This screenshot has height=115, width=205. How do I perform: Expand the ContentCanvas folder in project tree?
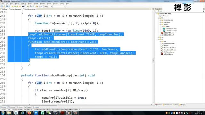(x=160, y=20)
